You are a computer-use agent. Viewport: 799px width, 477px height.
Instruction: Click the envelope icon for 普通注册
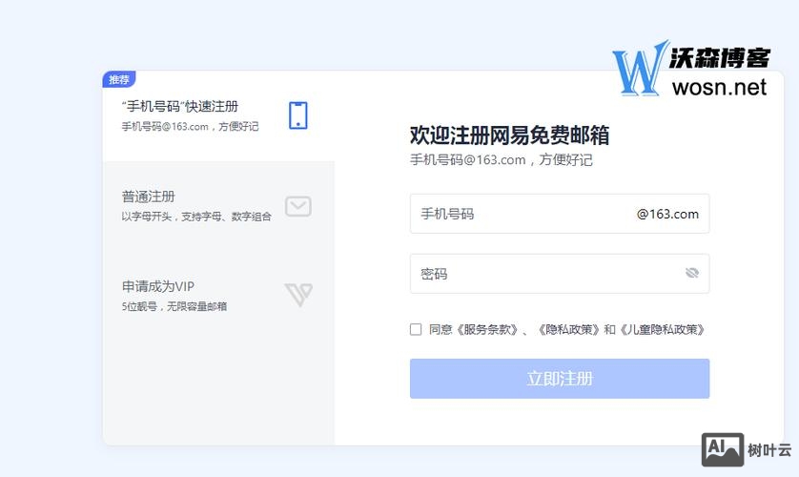298,206
